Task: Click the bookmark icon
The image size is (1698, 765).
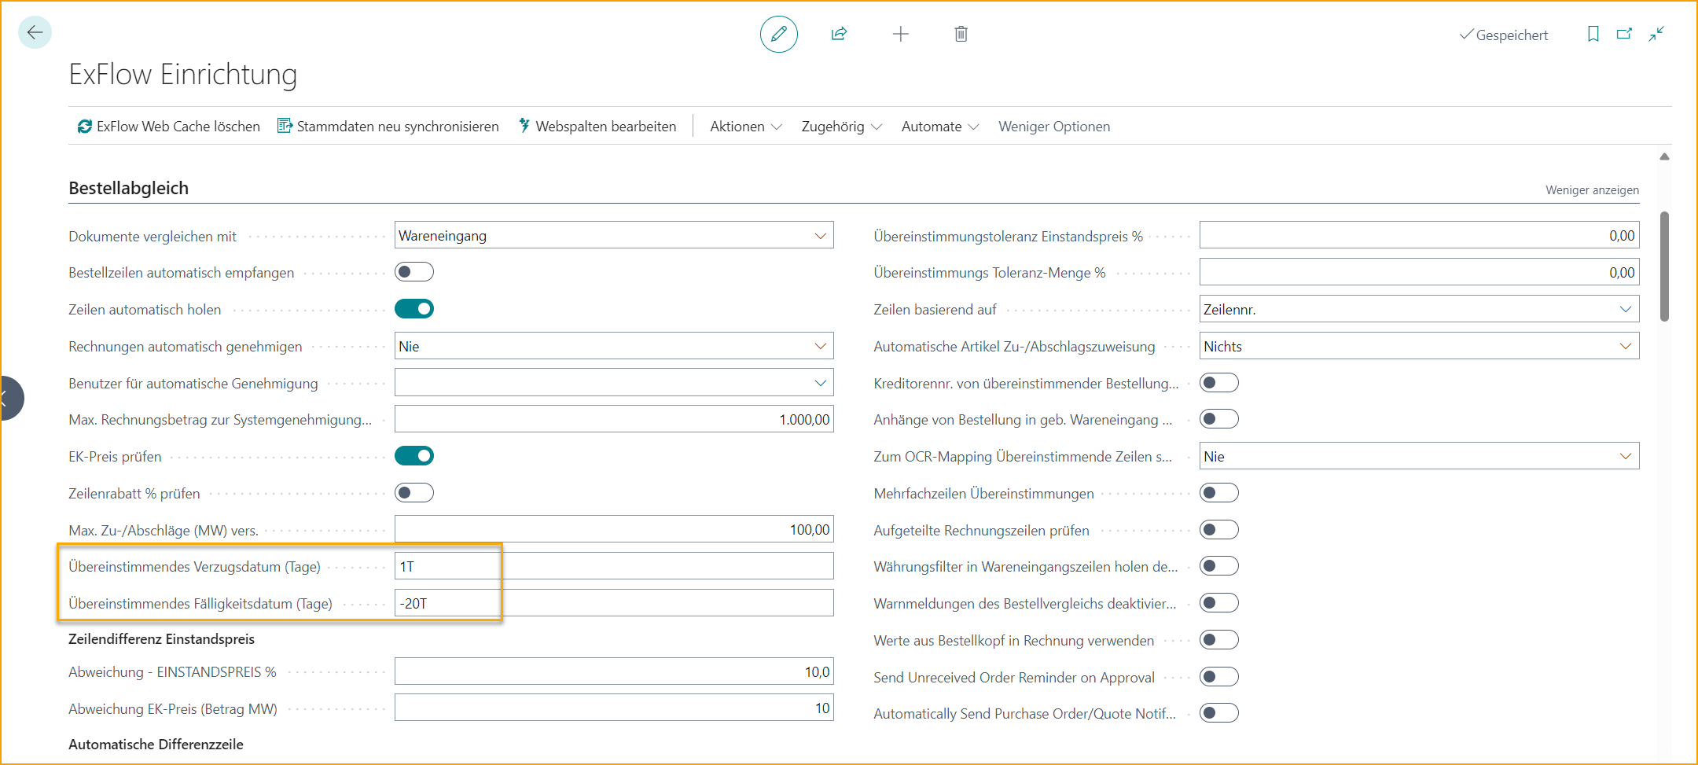Action: (1593, 34)
